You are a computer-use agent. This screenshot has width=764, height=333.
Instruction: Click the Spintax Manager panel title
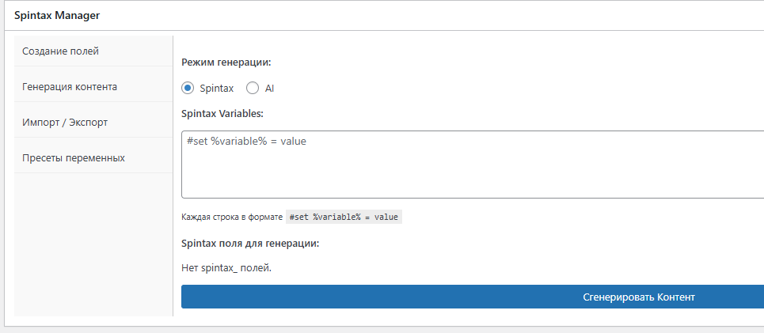(x=55, y=15)
